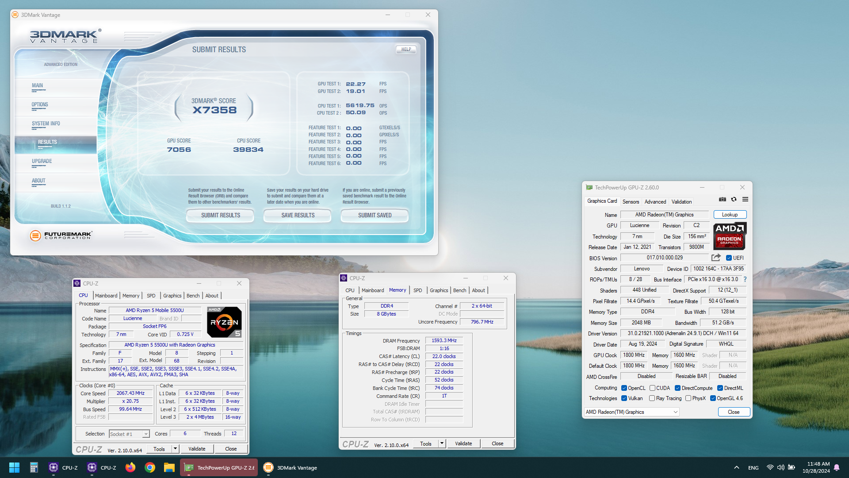Image resolution: width=849 pixels, height=478 pixels.
Task: Click the Ryzen 5 logo in CPU-Z
Action: pos(225,322)
